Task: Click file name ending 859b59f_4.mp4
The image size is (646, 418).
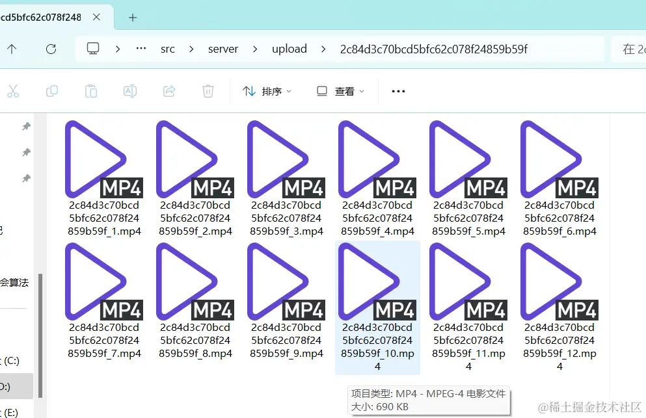Action: (377, 218)
